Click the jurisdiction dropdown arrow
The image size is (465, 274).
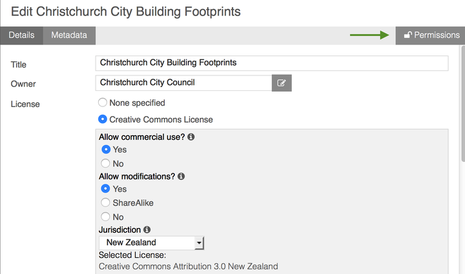coord(199,243)
